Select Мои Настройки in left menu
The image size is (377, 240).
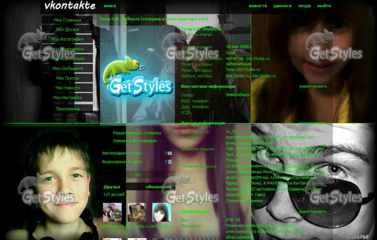tap(67, 98)
